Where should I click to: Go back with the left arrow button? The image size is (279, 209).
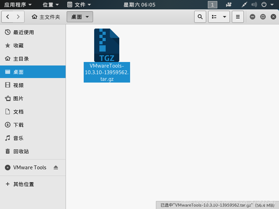click(7, 17)
